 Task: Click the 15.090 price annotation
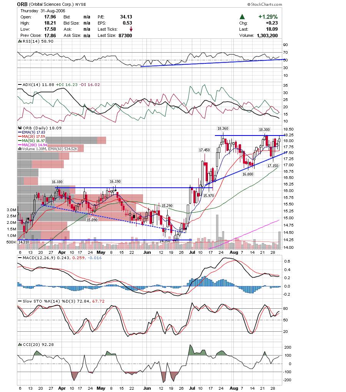point(92,220)
